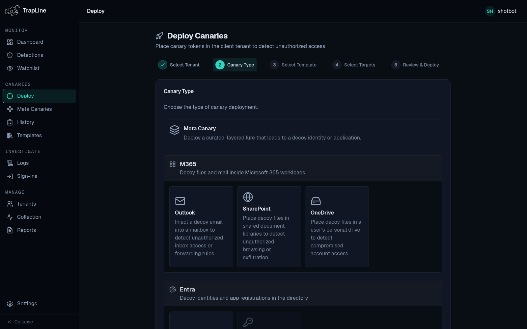The width and height of the screenshot is (527, 329).
Task: Choose the Meta Canary deployment type
Action: coord(303,133)
